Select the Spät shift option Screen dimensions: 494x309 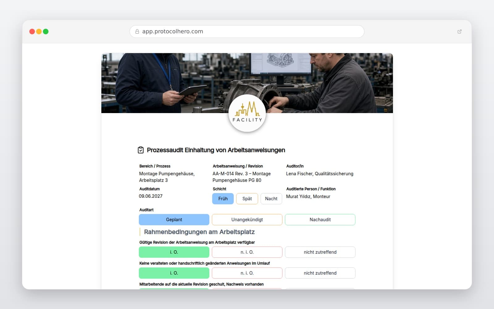tap(247, 199)
